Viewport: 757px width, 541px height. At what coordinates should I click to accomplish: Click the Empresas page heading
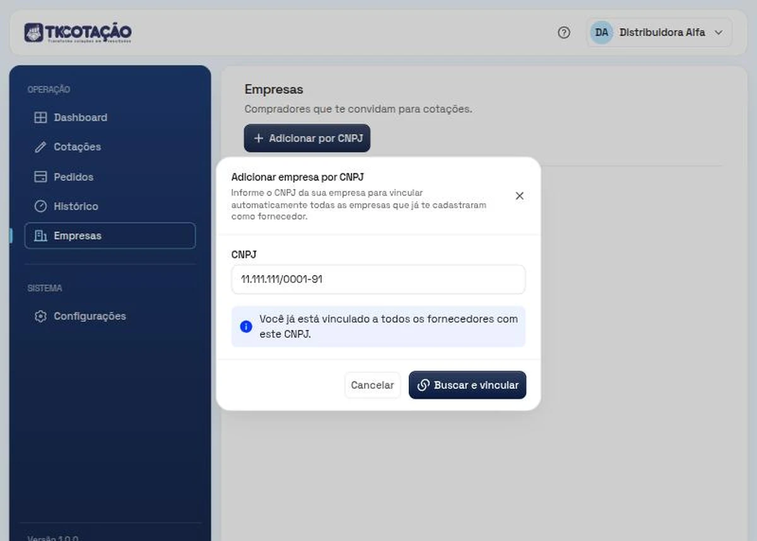click(x=274, y=90)
